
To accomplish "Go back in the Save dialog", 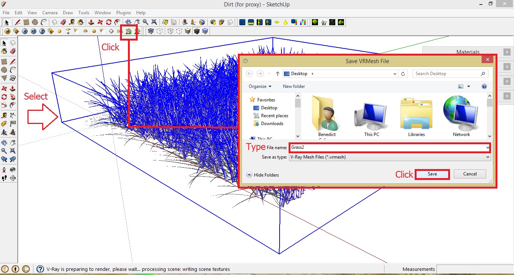I will 249,74.
